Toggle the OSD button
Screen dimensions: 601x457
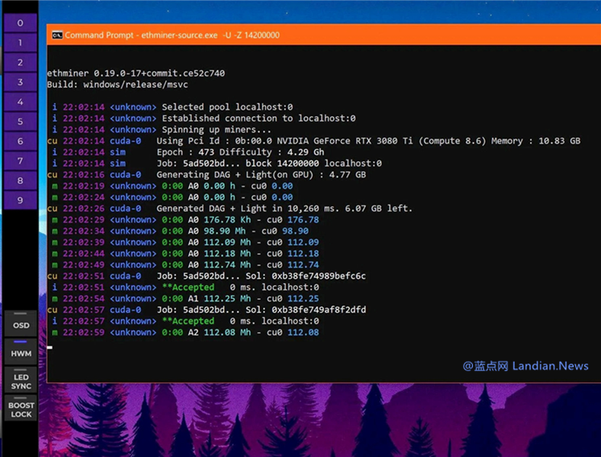[21, 323]
